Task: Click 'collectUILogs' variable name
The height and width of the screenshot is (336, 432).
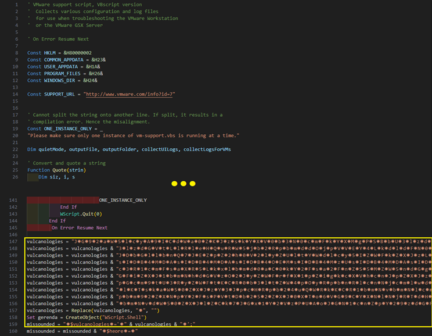Action: (160, 149)
